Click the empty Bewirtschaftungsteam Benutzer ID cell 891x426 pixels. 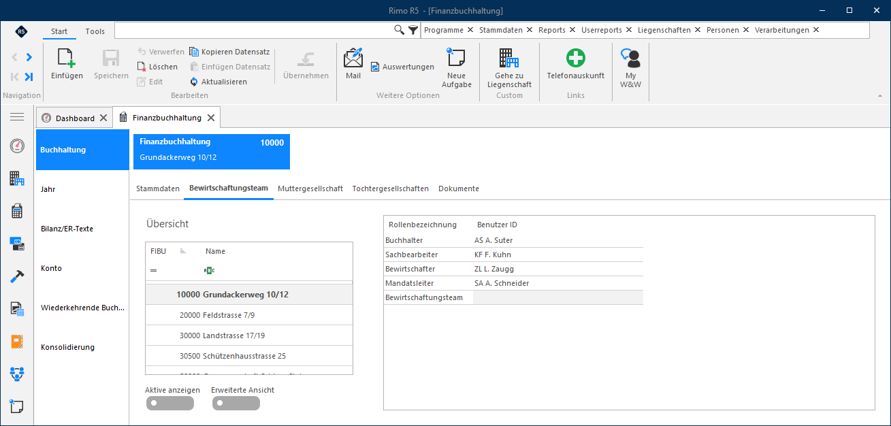[557, 297]
